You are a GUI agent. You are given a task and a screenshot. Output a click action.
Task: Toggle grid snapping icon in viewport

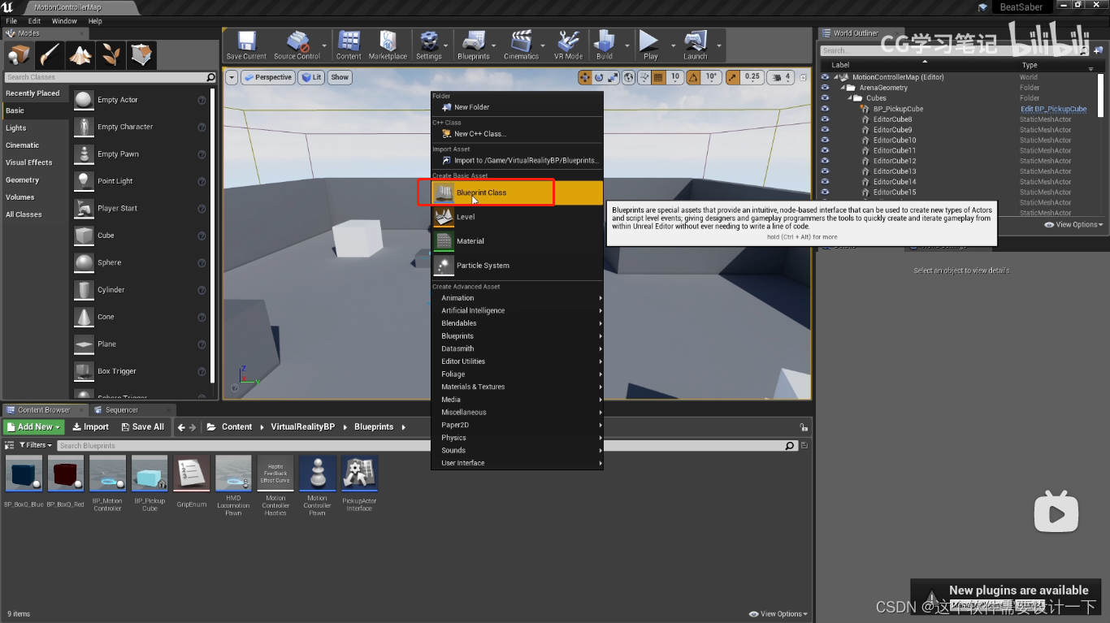point(658,77)
